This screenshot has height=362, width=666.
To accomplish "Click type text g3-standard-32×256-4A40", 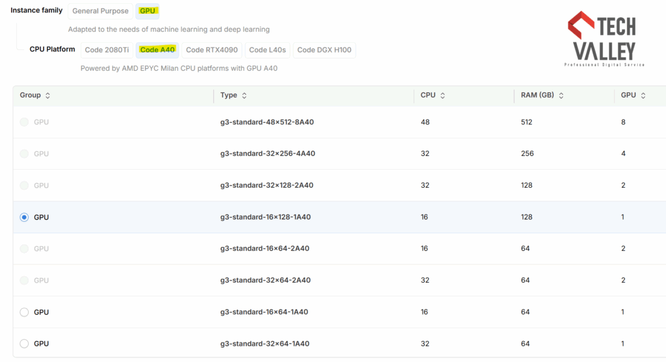I will tap(267, 153).
